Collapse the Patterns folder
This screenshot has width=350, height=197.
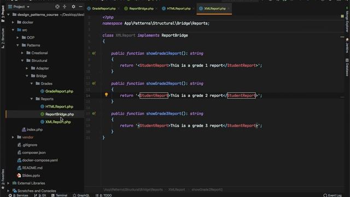pyautogui.click(x=17, y=45)
